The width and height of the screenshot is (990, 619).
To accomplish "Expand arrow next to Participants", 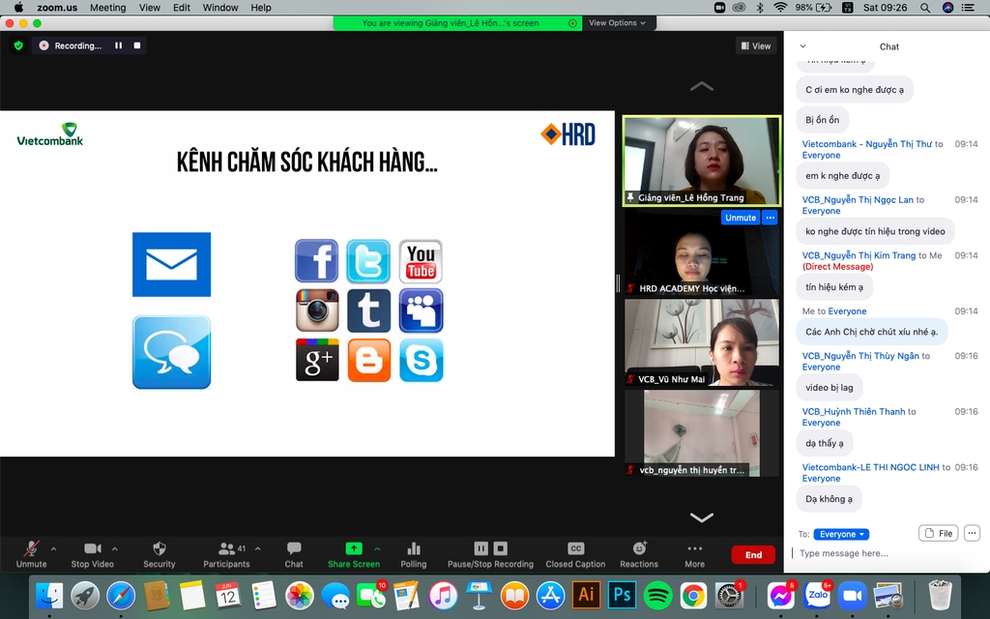I will [x=257, y=549].
